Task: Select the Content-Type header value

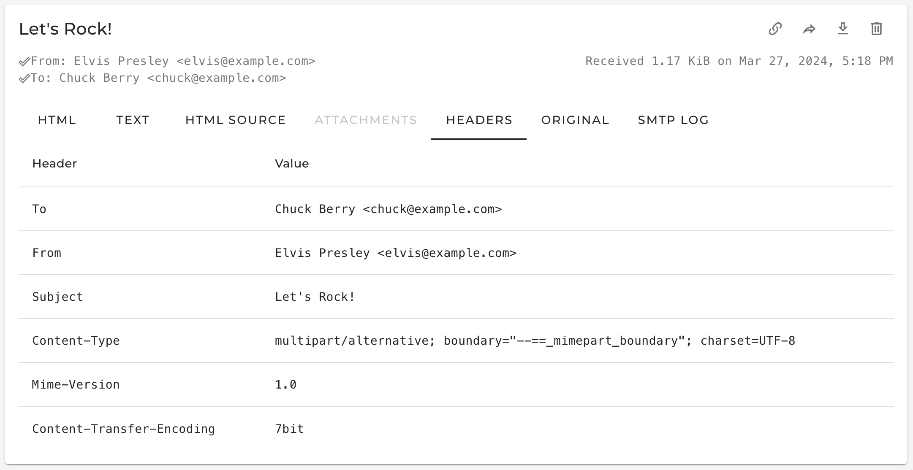Action: pos(535,340)
